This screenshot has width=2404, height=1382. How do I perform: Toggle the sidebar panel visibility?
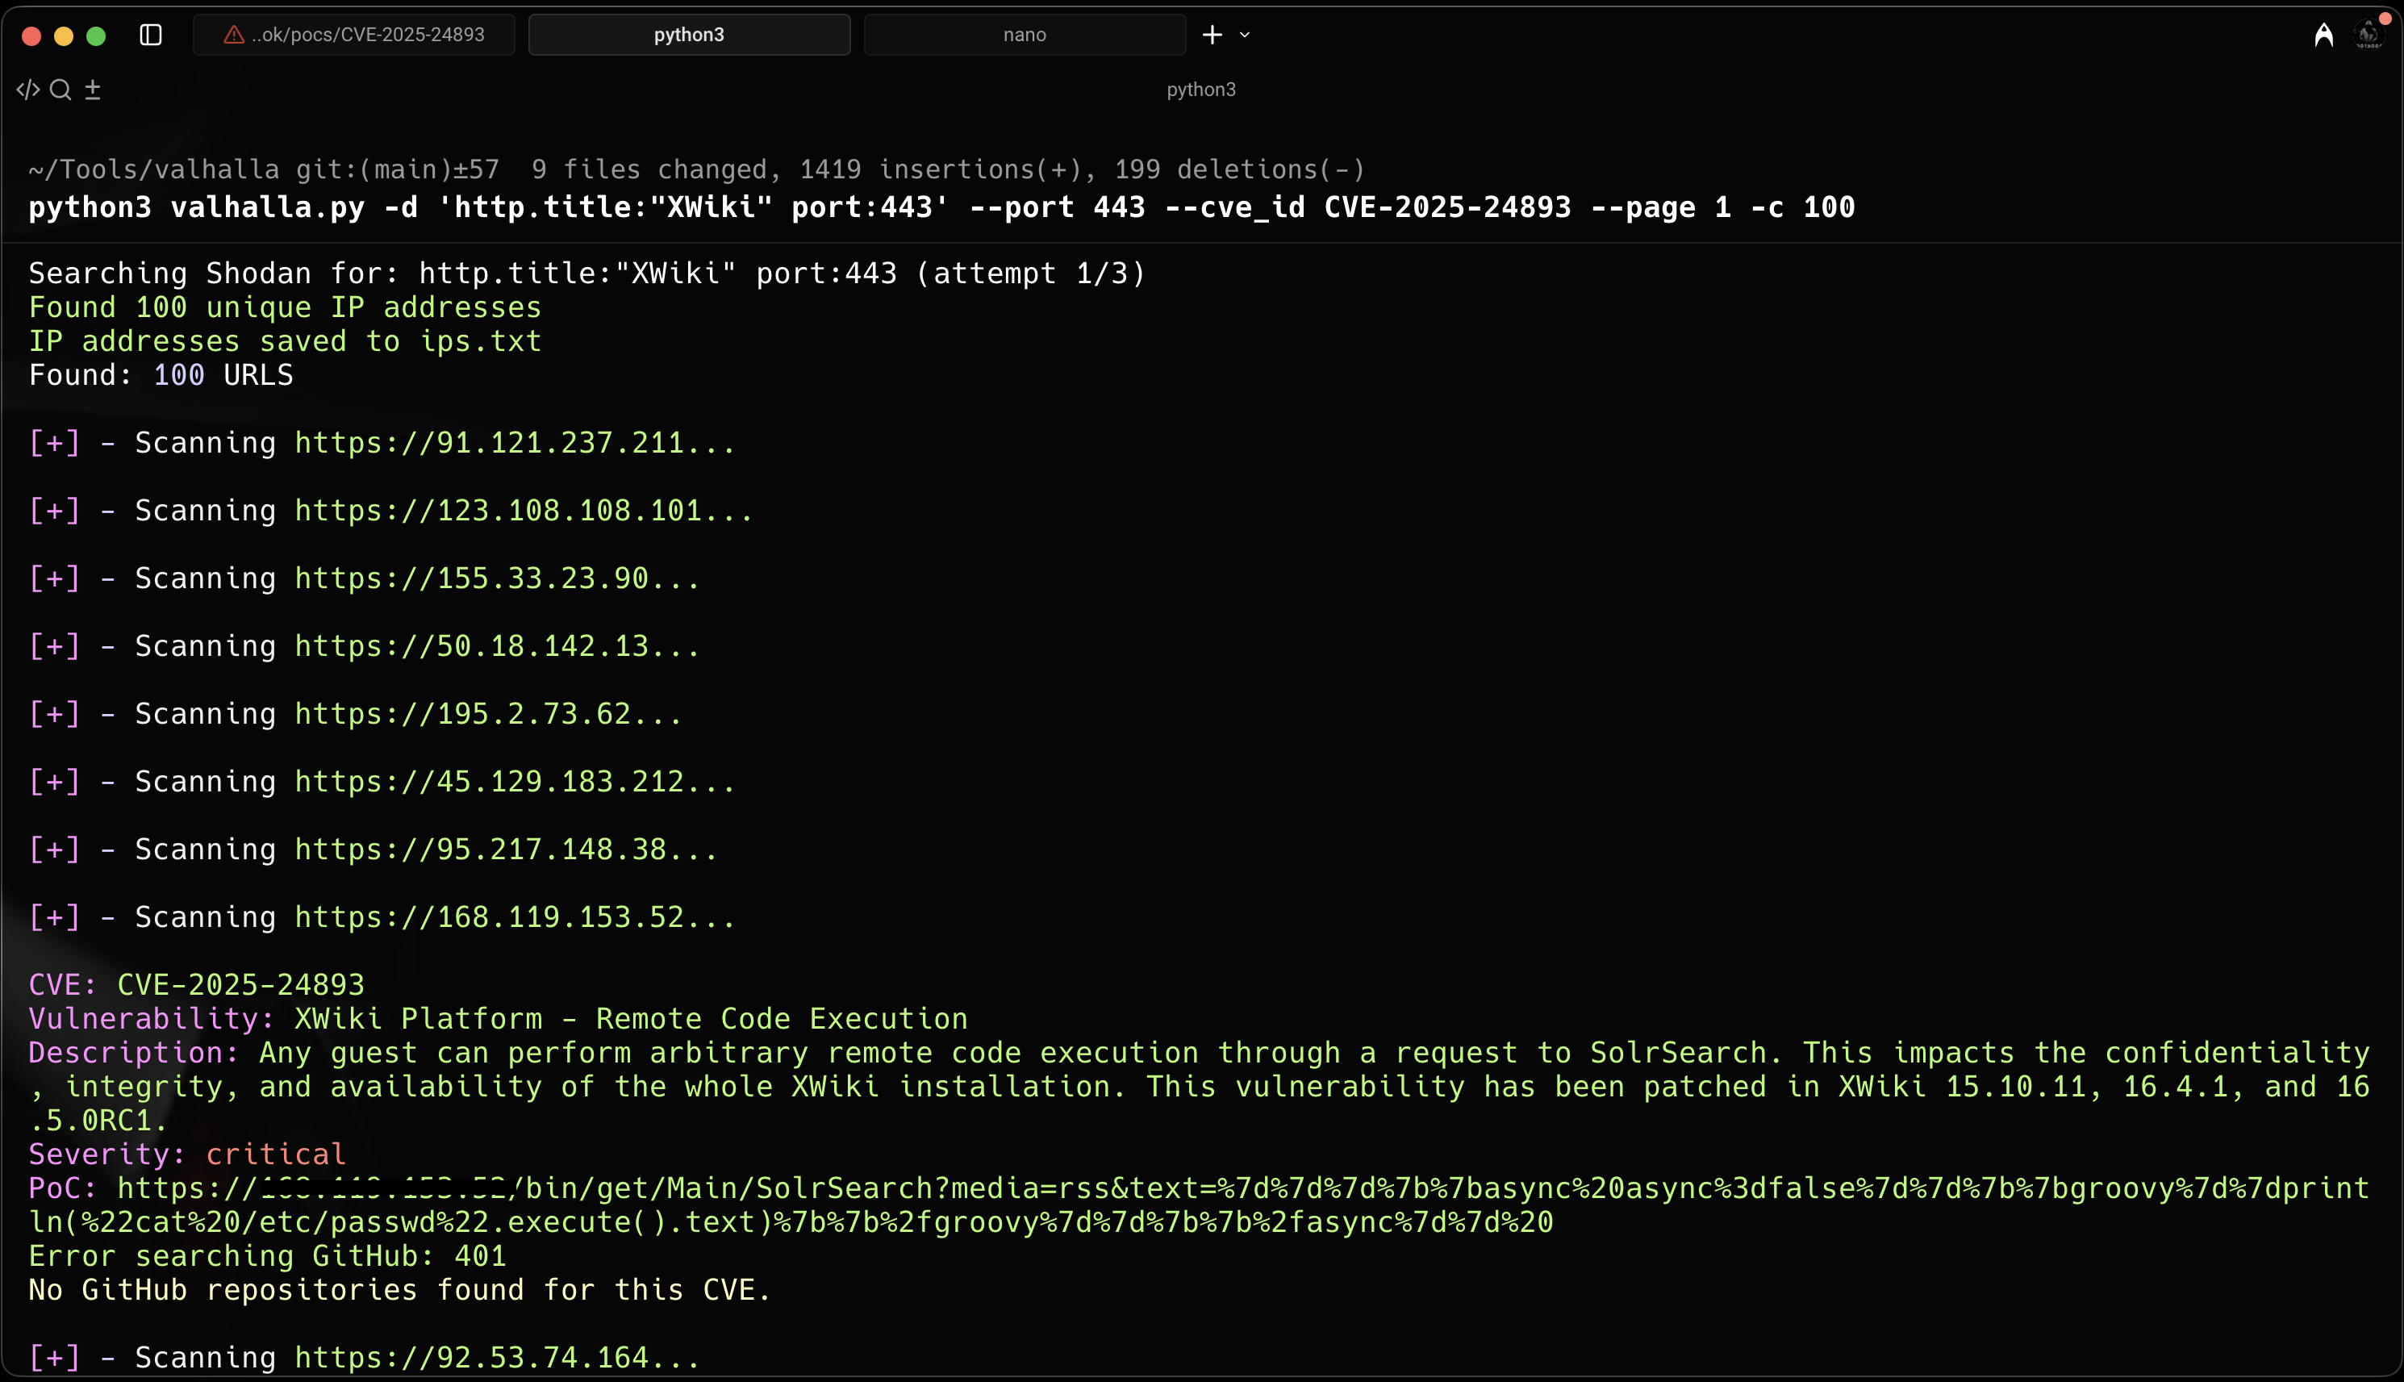point(151,34)
